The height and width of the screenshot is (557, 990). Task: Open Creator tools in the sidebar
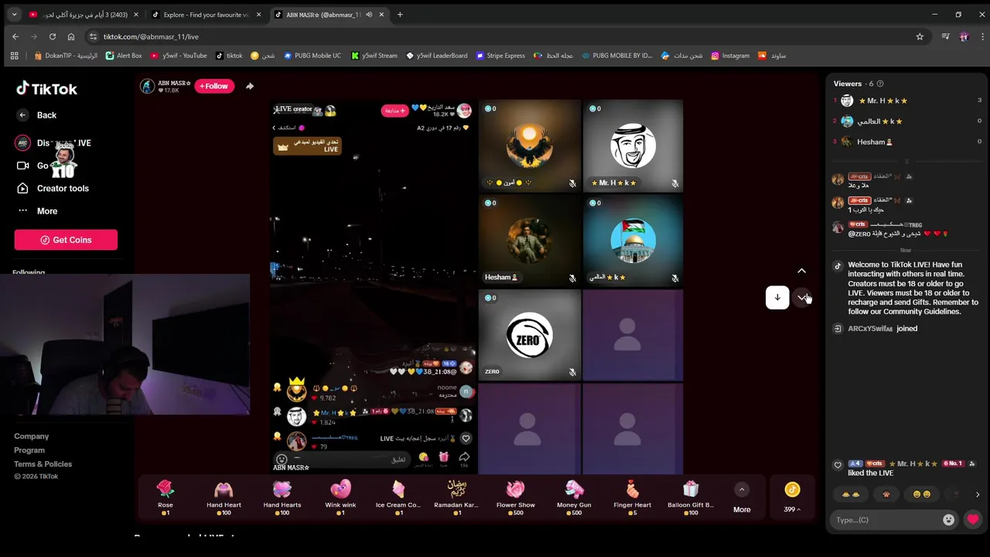53,188
